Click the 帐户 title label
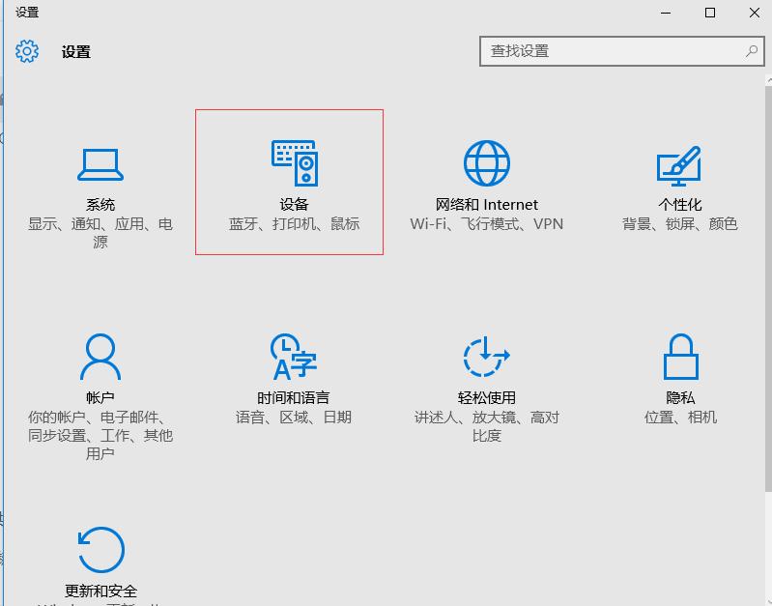The width and height of the screenshot is (772, 606). pos(100,397)
